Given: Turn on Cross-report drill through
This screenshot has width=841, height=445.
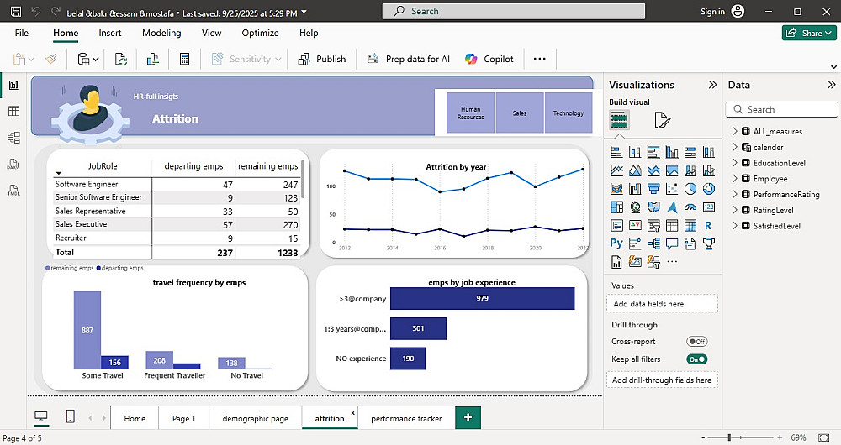Looking at the screenshot, I should coord(696,342).
